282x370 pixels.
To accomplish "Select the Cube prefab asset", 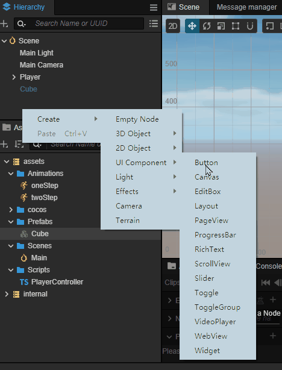I will pos(40,234).
